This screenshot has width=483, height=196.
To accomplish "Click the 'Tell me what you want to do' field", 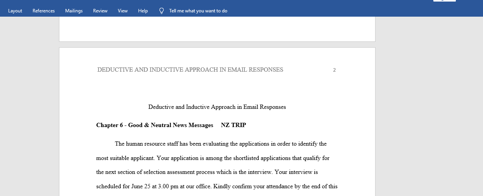I will coord(198,11).
